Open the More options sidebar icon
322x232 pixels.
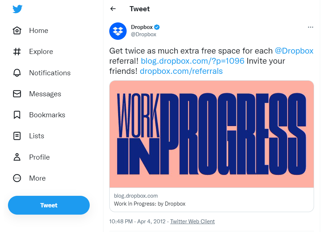(x=17, y=178)
